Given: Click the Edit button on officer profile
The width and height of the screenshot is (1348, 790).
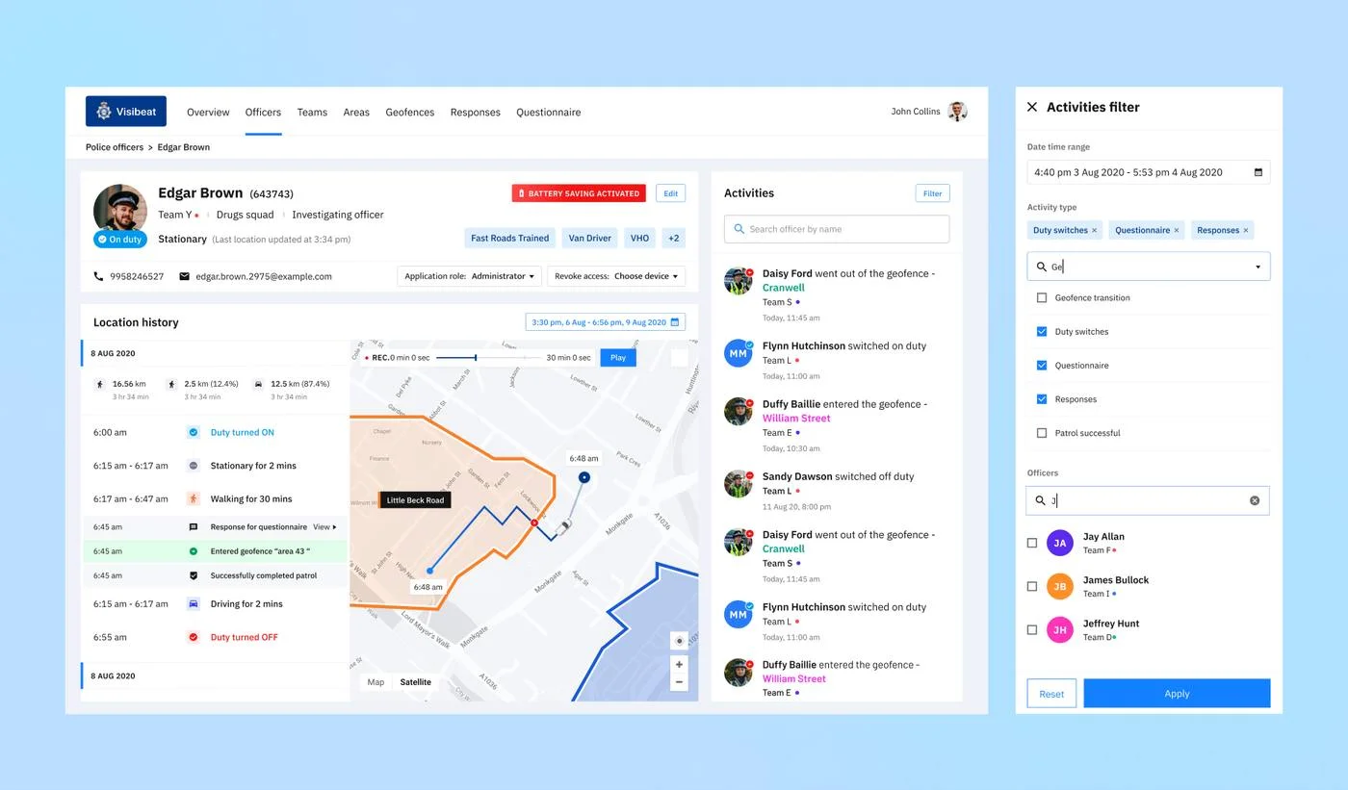Looking at the screenshot, I should point(670,193).
